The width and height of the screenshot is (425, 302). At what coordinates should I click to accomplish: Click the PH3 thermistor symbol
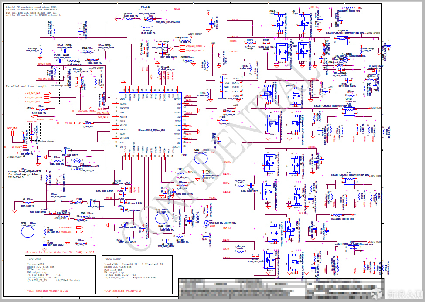pyautogui.click(x=150, y=19)
